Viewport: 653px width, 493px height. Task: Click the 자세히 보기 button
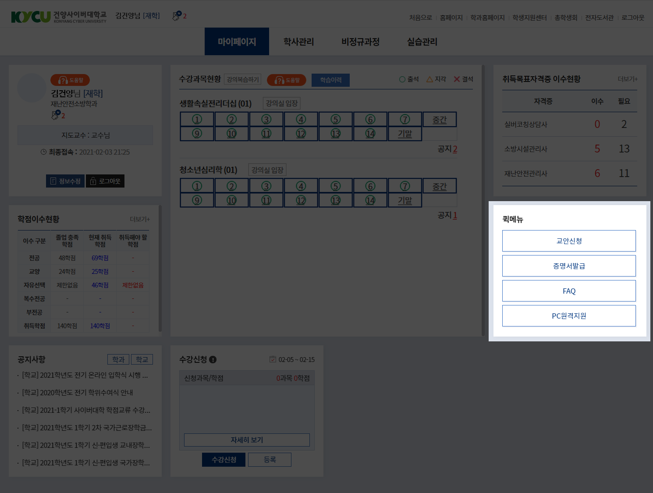pos(247,440)
